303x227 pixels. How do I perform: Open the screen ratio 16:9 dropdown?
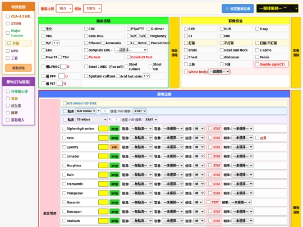point(64,8)
